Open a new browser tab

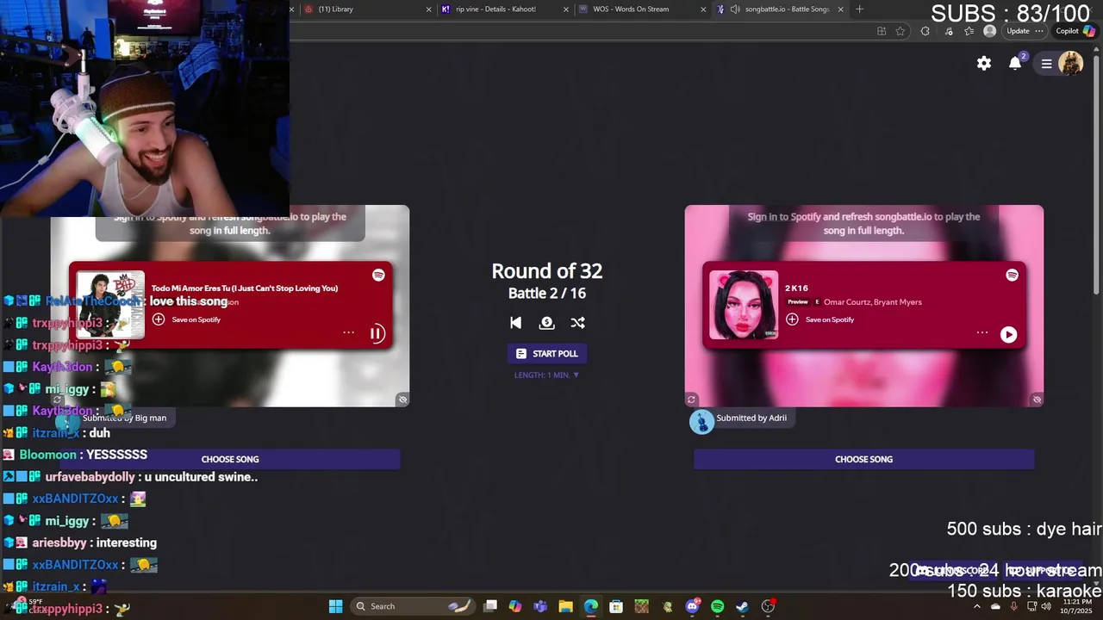[x=859, y=9]
